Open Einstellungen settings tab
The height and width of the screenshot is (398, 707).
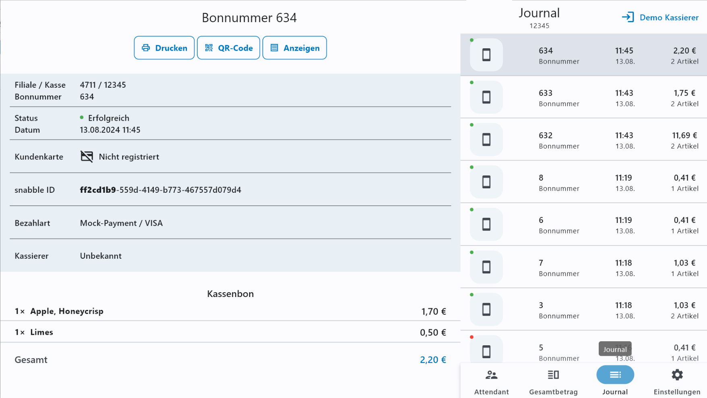677,382
